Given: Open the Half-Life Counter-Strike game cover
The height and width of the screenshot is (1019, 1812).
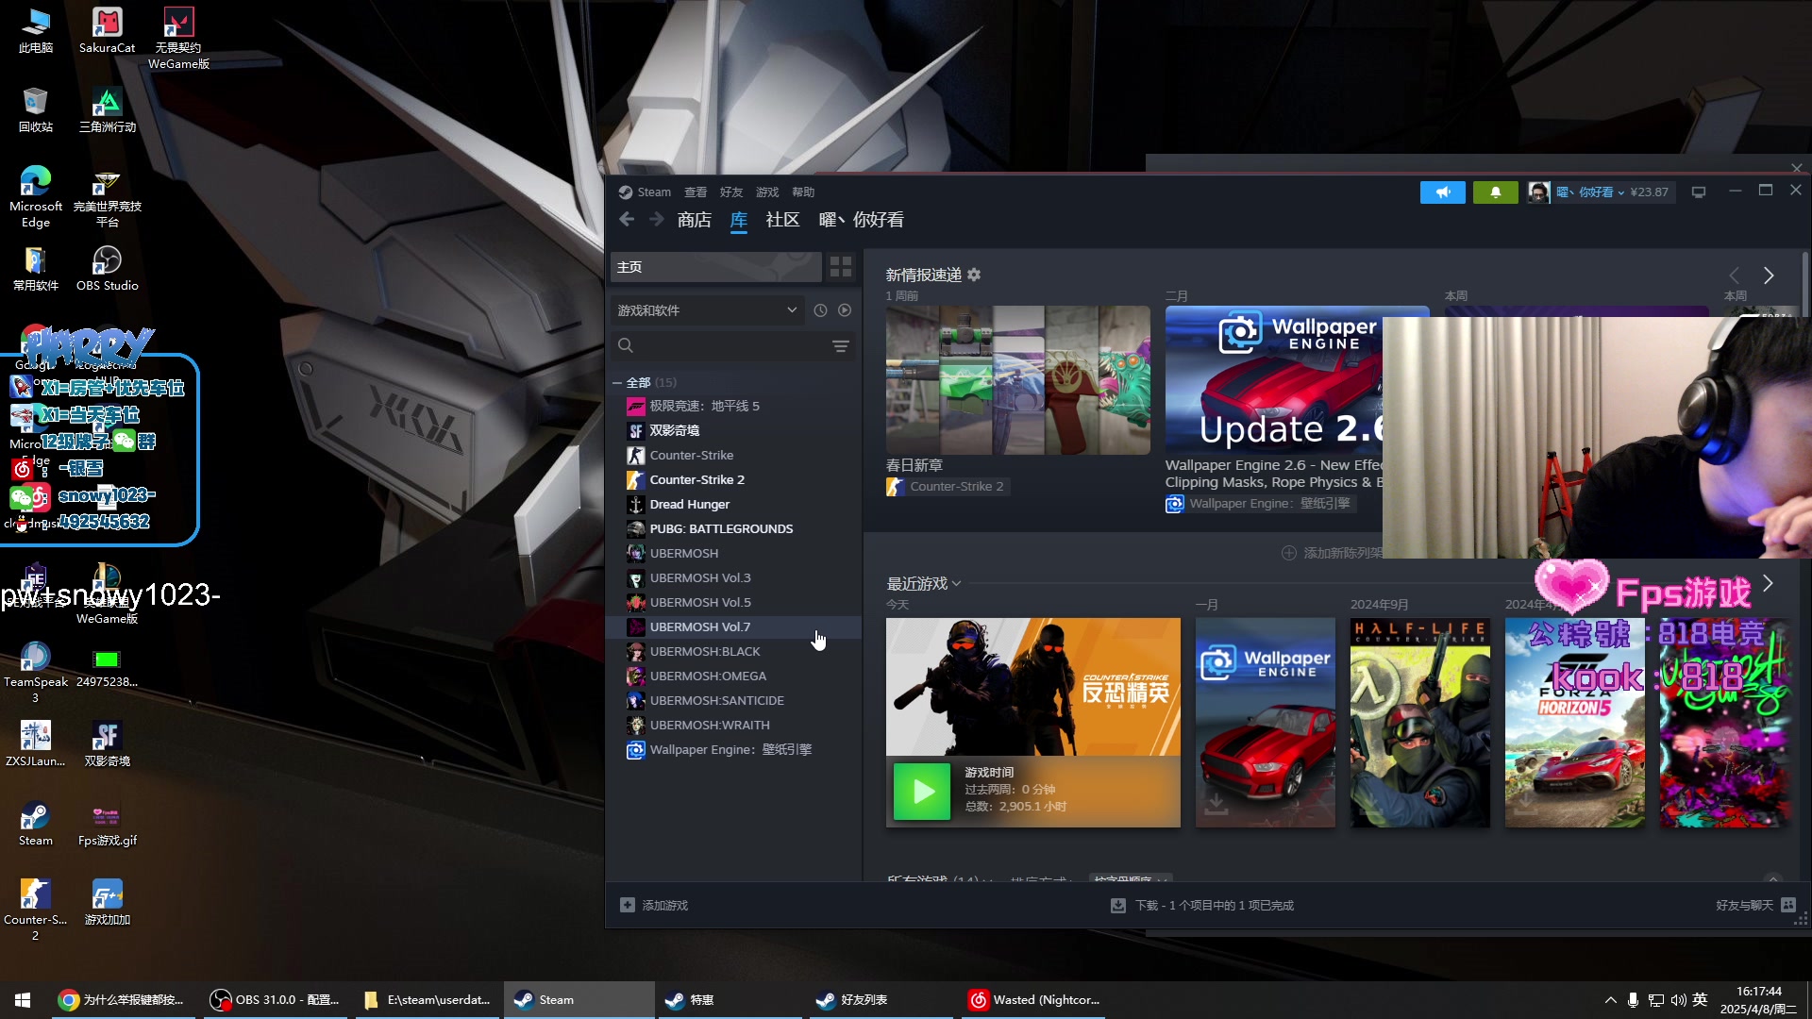Looking at the screenshot, I should pyautogui.click(x=1419, y=723).
